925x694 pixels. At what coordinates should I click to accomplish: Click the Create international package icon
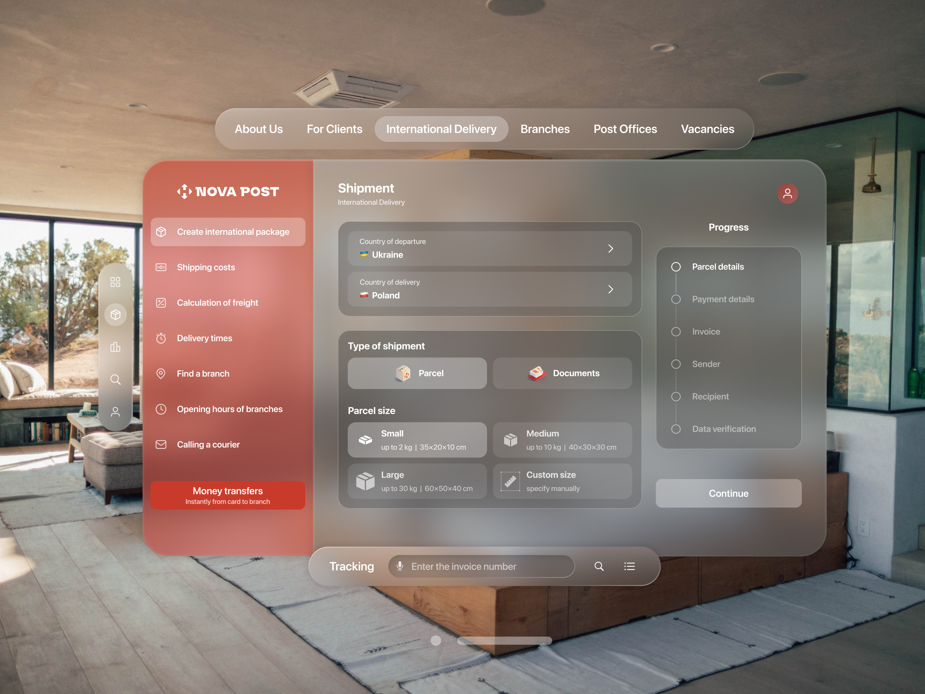pos(162,232)
